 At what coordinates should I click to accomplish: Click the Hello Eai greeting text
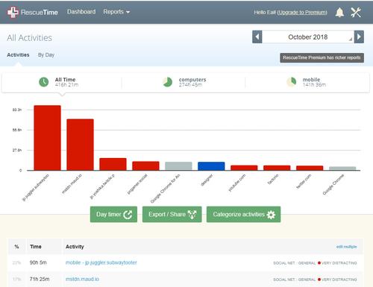pos(265,13)
